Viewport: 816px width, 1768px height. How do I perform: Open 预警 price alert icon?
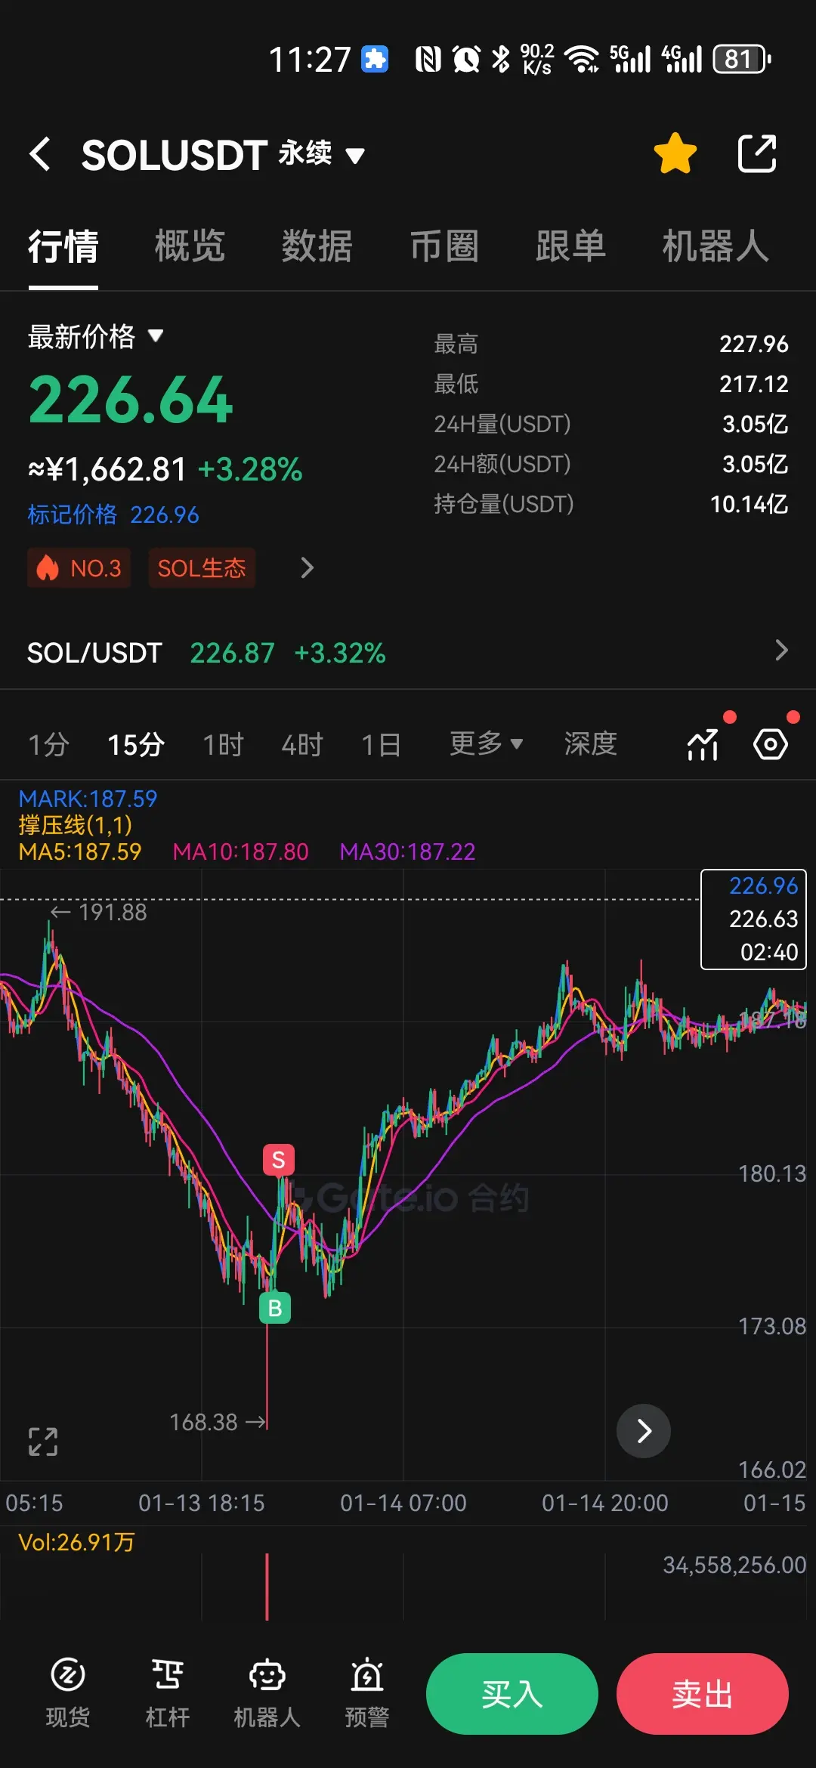[367, 1693]
